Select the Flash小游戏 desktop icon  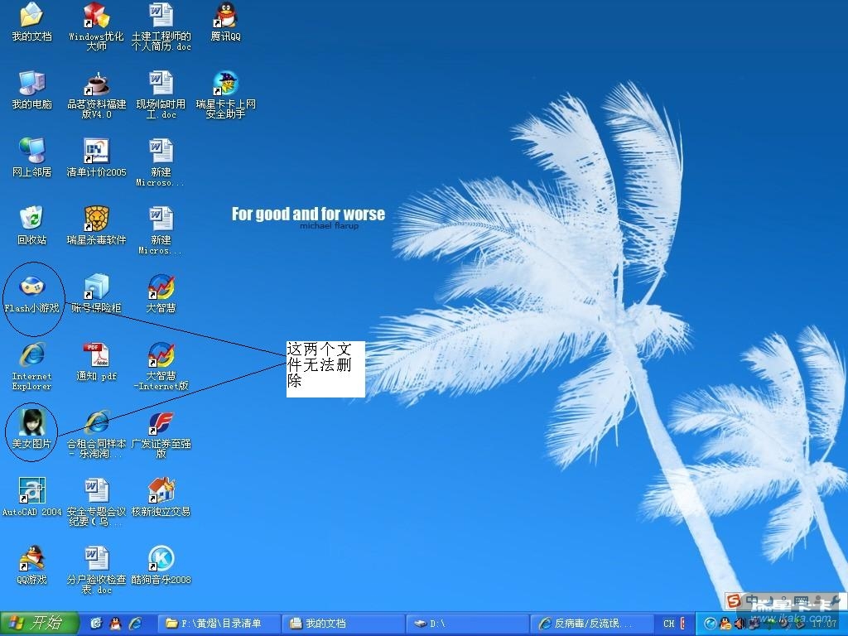point(31,287)
